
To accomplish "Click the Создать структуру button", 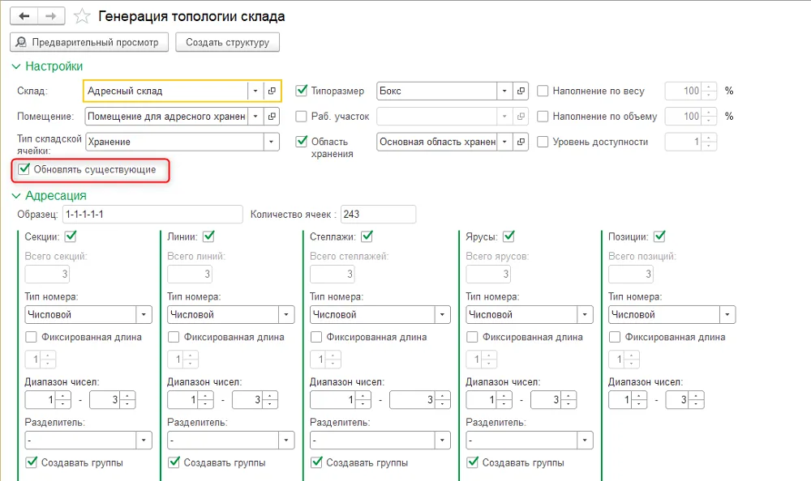I will click(x=228, y=42).
